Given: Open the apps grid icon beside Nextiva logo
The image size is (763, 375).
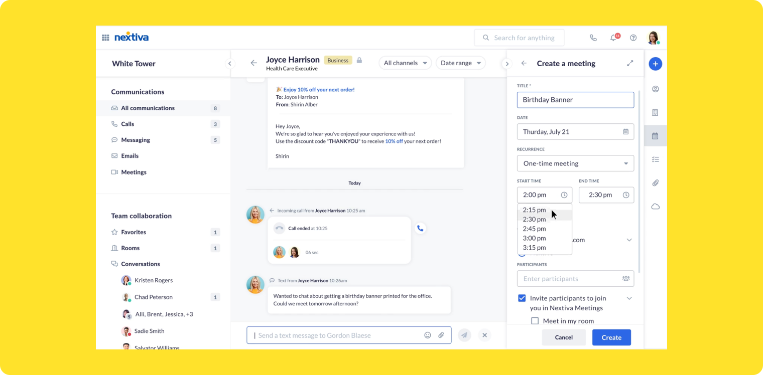Looking at the screenshot, I should (105, 38).
